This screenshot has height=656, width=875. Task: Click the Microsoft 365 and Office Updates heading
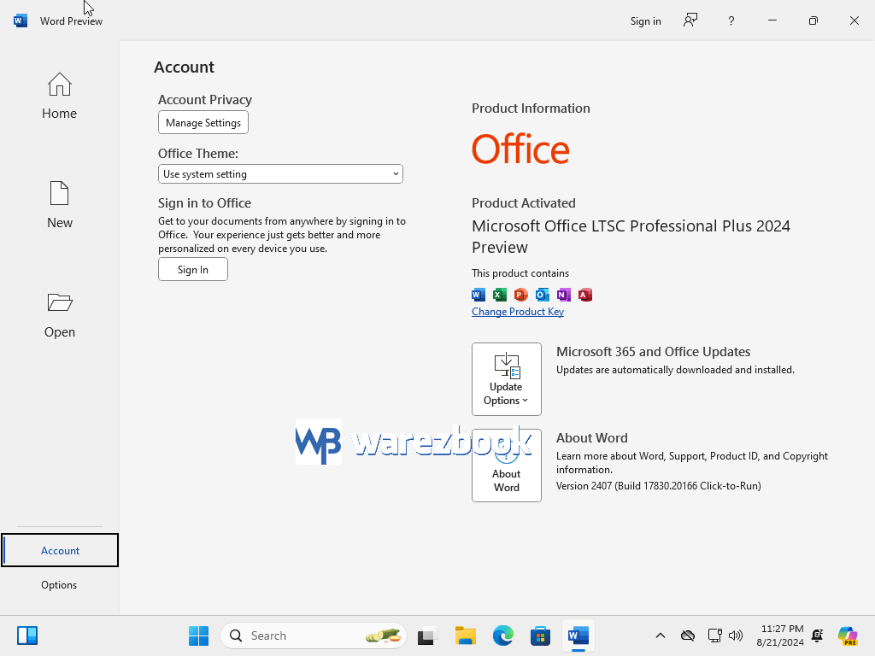653,352
